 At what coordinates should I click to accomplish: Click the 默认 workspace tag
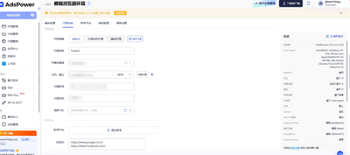(x=26, y=139)
